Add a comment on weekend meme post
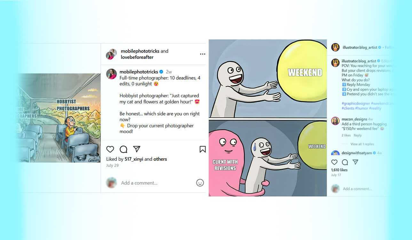412x240 pixels. 357,189
